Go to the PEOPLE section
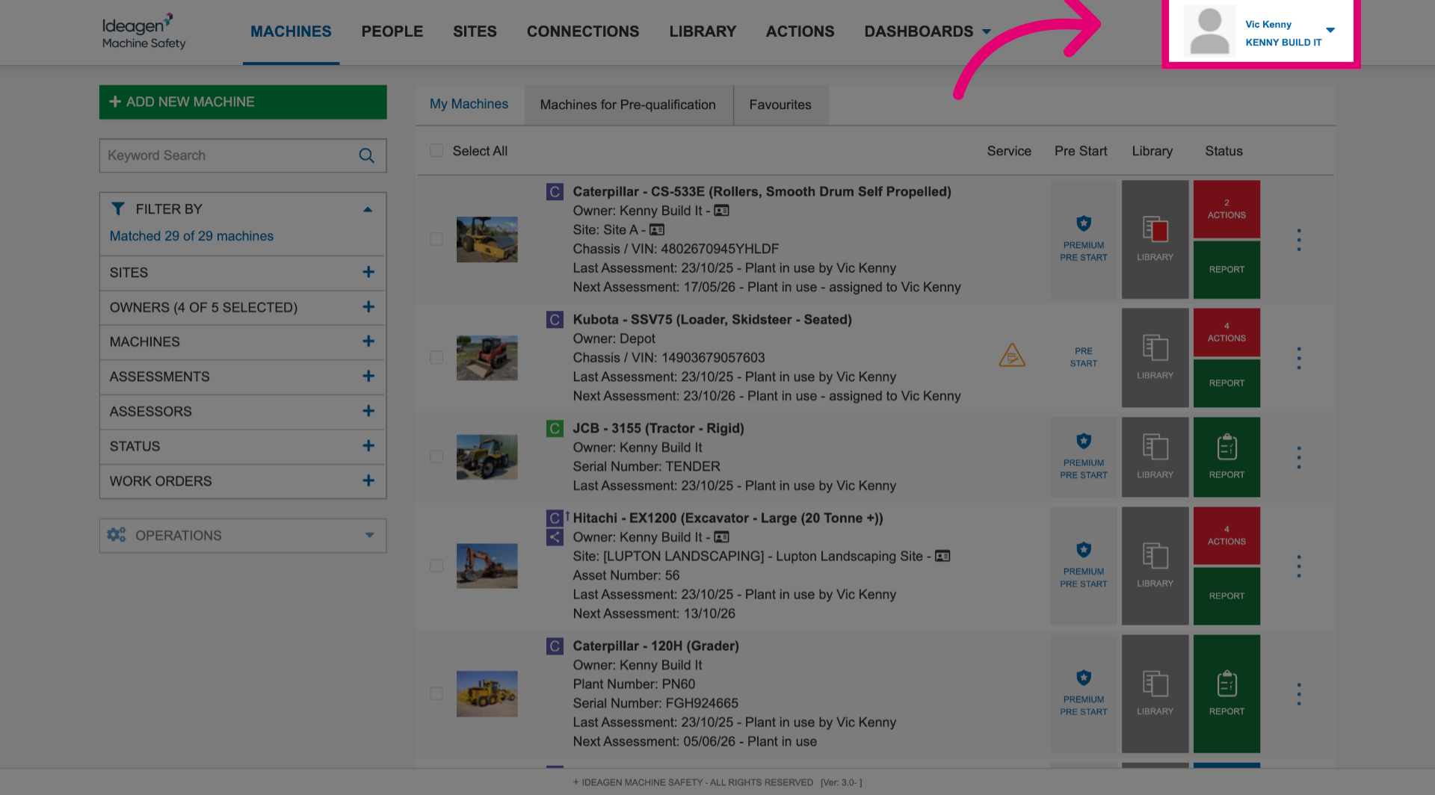1435x795 pixels. click(392, 31)
